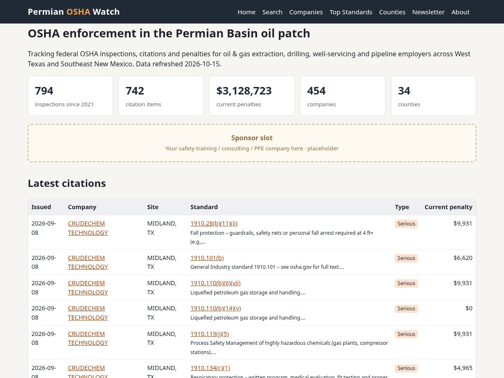The image size is (504, 378).
Task: Click the $4,965 penalty value
Action: (x=463, y=368)
